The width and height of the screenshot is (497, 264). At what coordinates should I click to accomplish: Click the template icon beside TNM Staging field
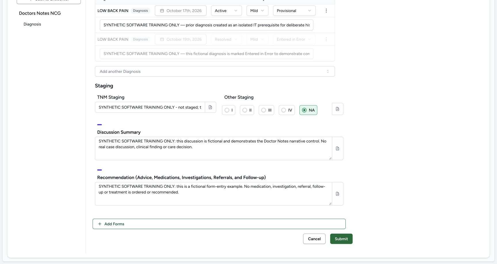point(211,107)
